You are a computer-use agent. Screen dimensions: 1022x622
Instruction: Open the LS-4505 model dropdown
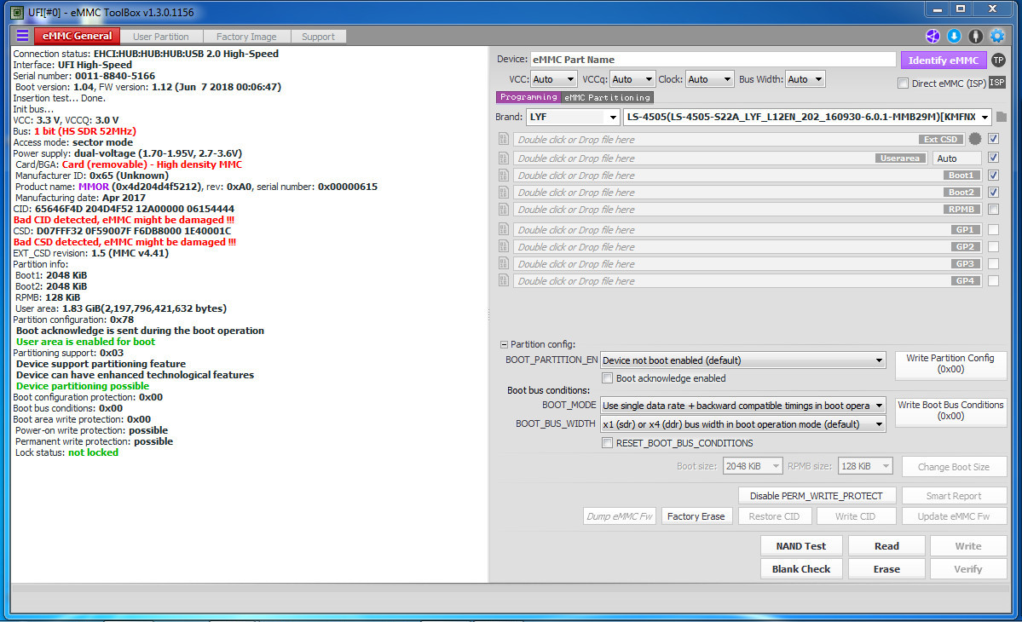(x=807, y=117)
